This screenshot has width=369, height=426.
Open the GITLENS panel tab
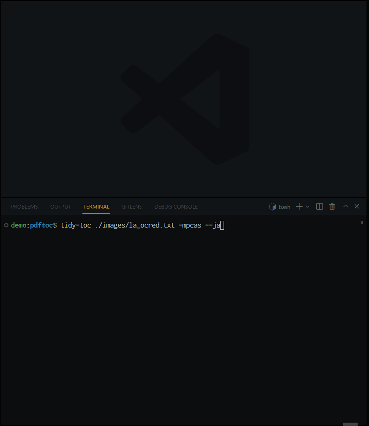pos(131,207)
